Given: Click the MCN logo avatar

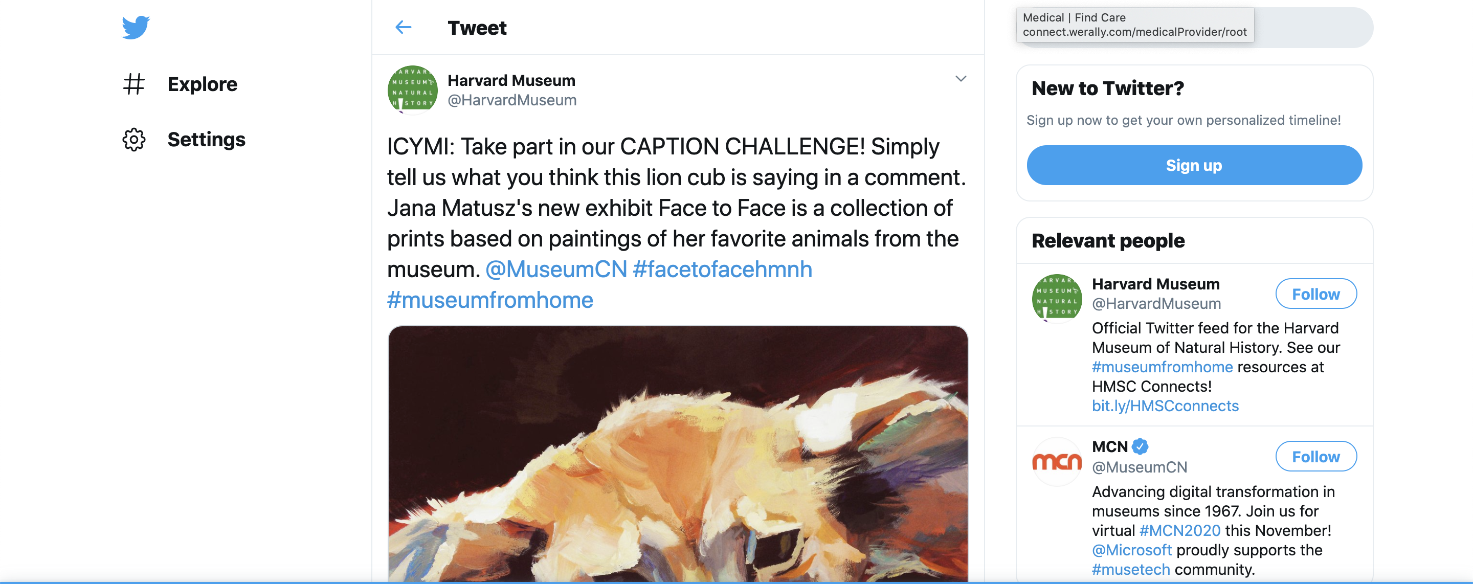Looking at the screenshot, I should click(x=1056, y=462).
